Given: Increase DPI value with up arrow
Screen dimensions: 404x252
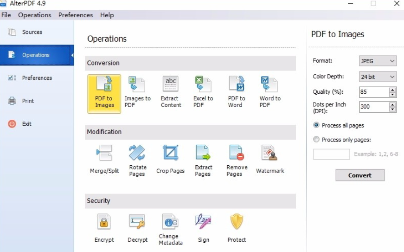Looking at the screenshot, I should point(392,104).
